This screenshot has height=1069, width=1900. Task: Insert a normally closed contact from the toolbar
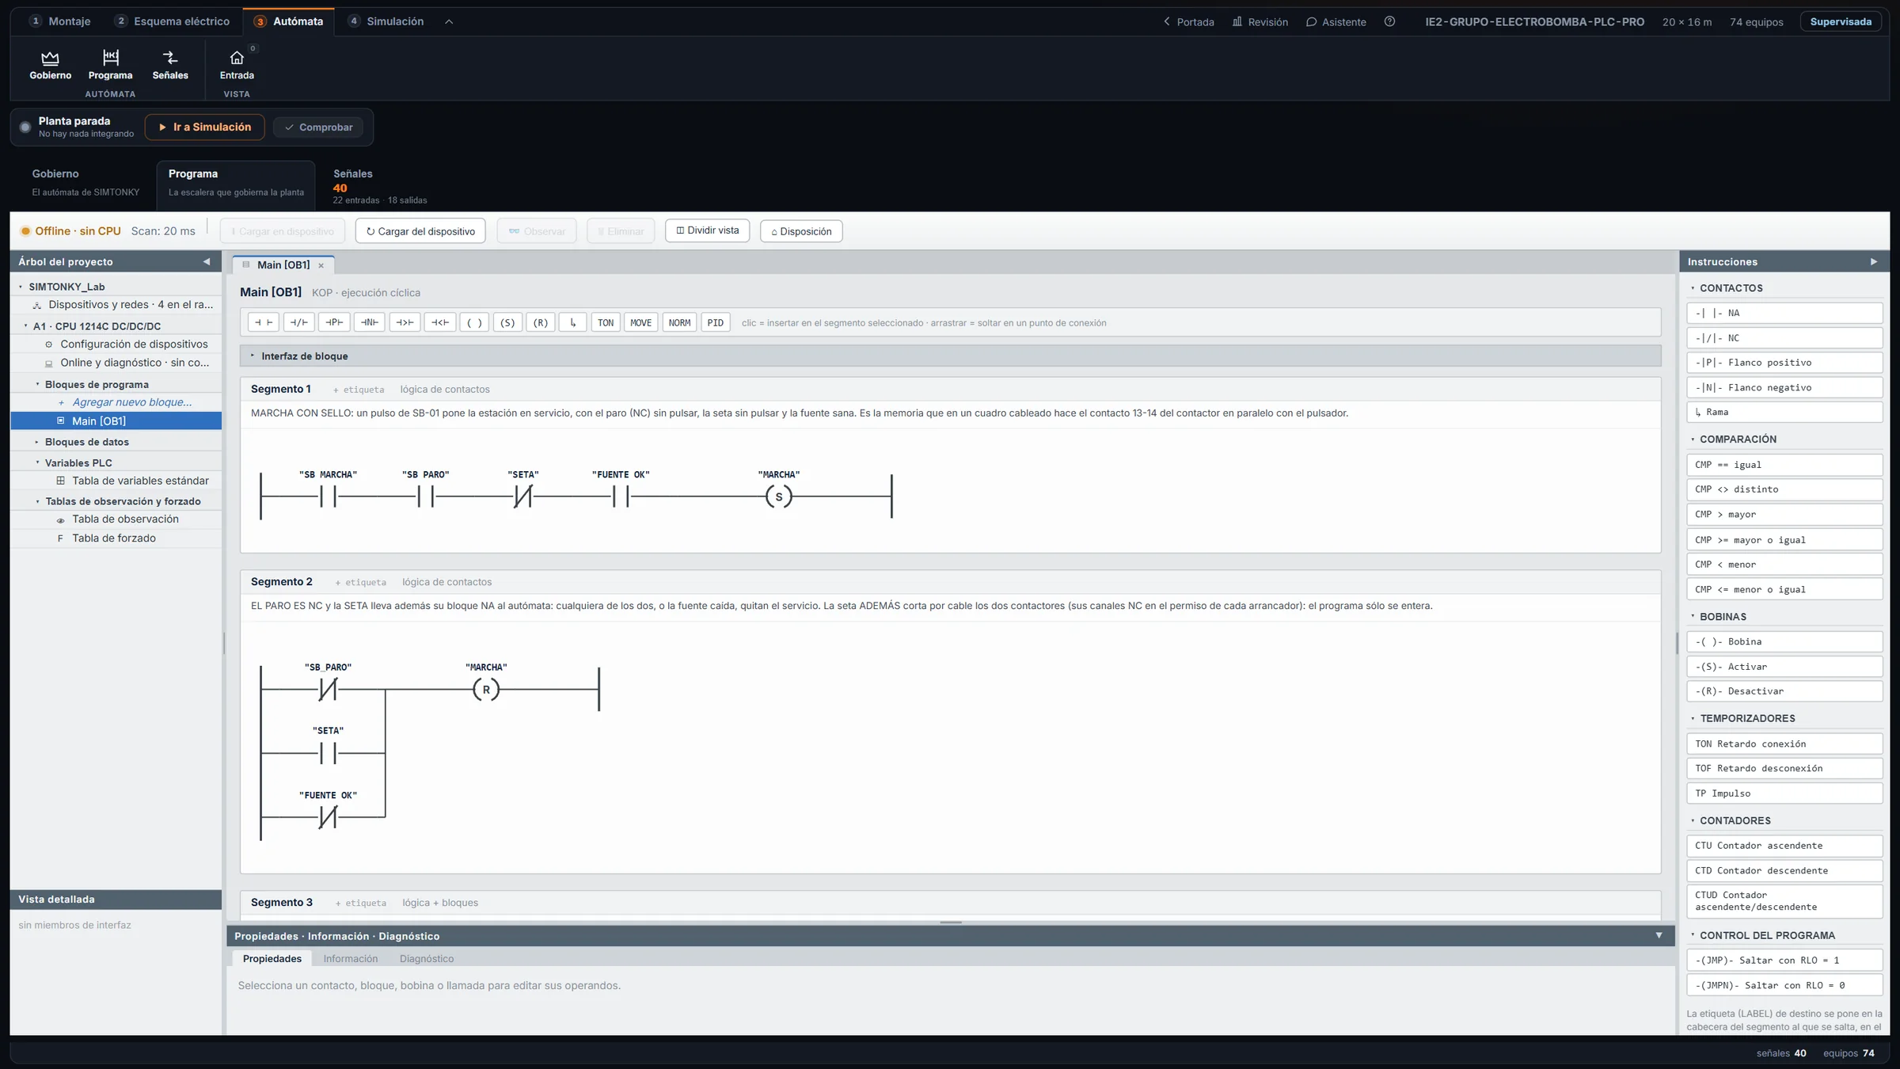point(298,322)
